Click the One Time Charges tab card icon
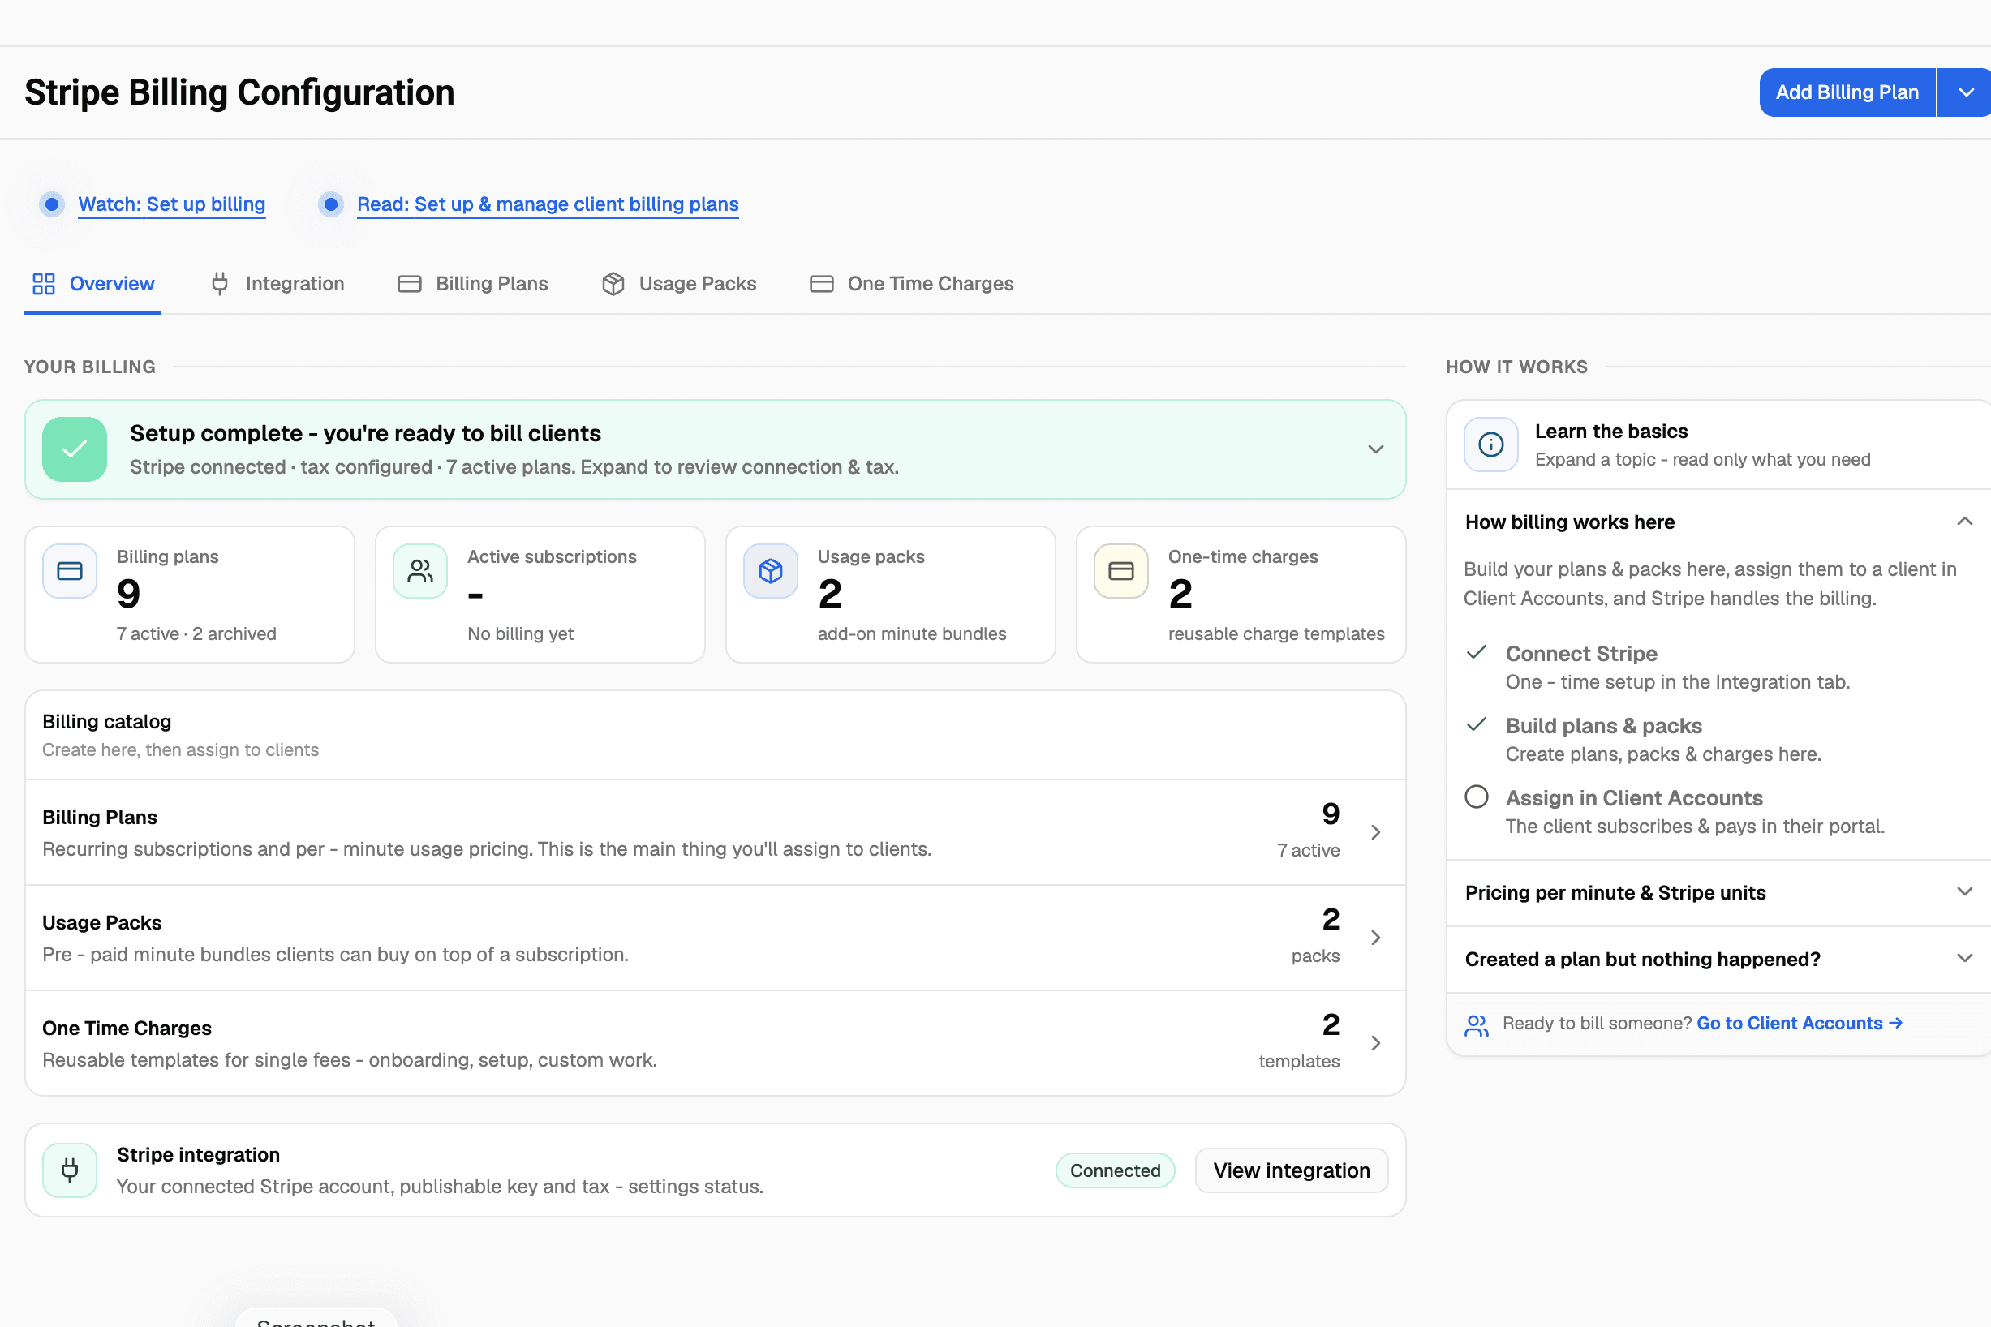The width and height of the screenshot is (1991, 1327). [x=821, y=284]
